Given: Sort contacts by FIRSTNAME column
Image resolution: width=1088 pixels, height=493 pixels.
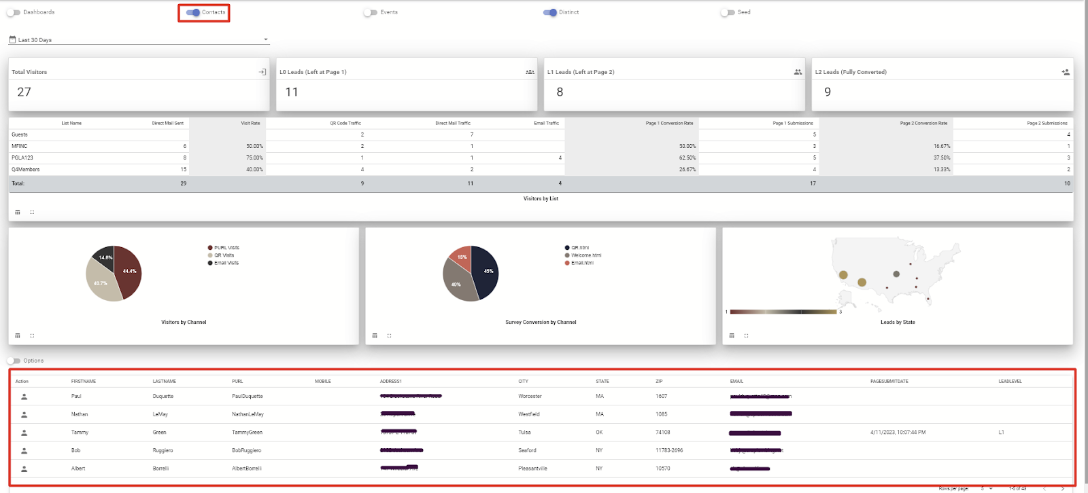Looking at the screenshot, I should coord(84,381).
